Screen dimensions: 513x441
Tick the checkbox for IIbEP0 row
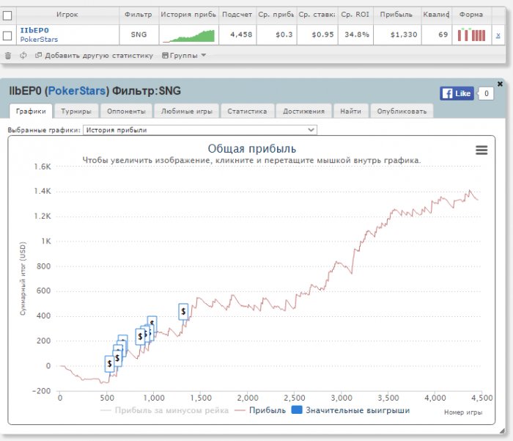point(7,35)
